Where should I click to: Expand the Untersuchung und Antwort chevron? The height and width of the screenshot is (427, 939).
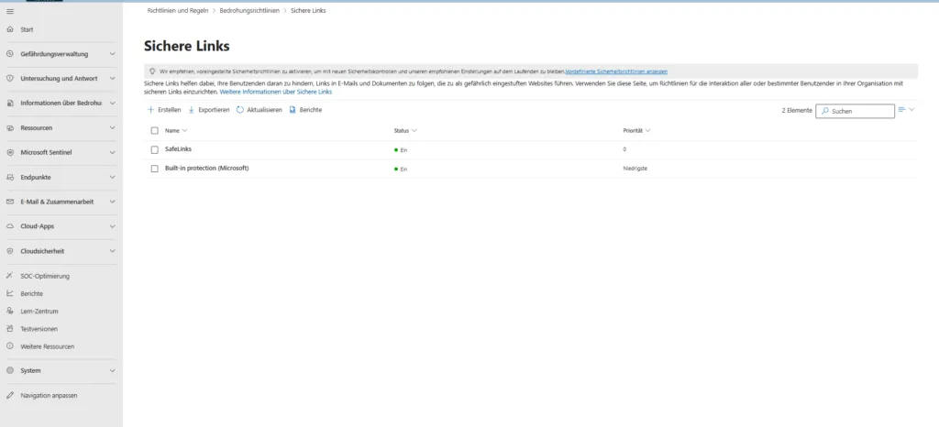113,78
